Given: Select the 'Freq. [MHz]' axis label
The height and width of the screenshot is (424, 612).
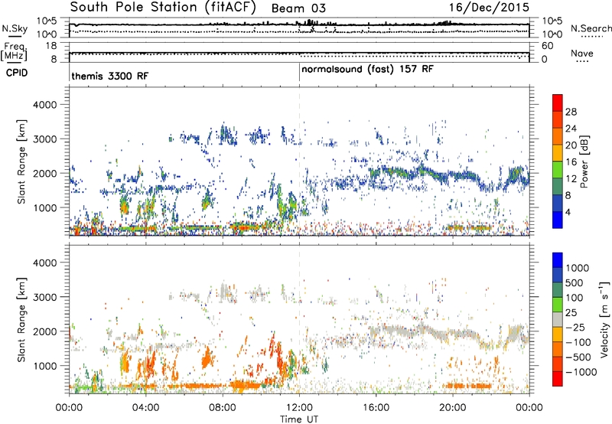Looking at the screenshot, I should [14, 52].
